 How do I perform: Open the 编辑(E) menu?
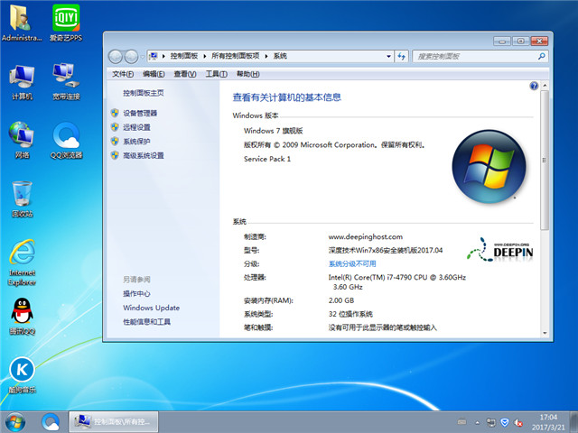pyautogui.click(x=154, y=74)
